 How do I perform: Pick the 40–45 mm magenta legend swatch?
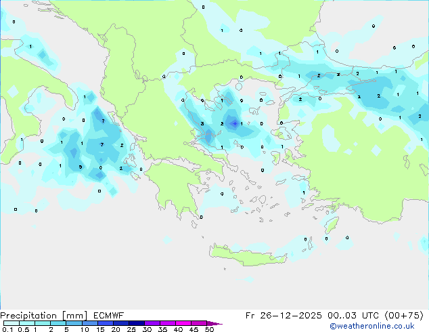[x=183, y=323]
